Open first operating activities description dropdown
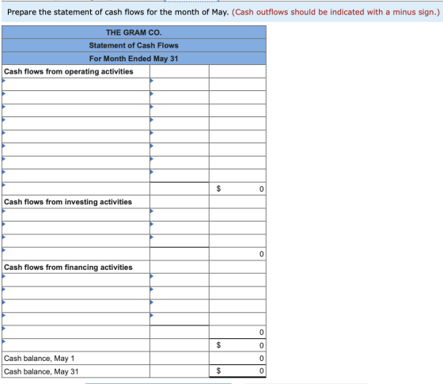 click(x=76, y=84)
